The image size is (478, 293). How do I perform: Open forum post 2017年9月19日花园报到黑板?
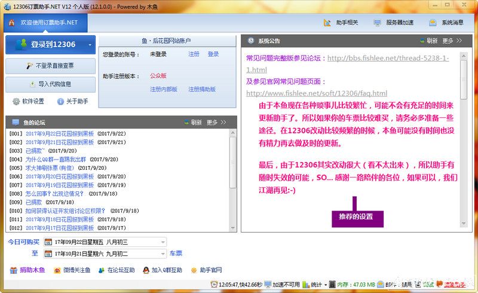point(59,185)
